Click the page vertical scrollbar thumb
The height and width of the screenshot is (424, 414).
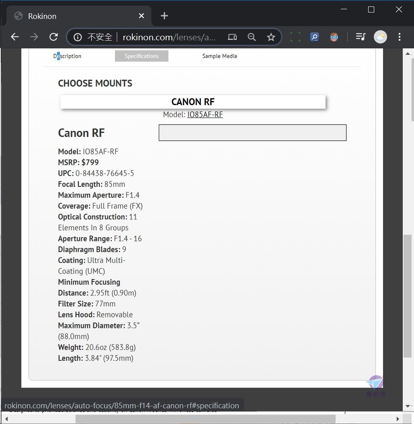pyautogui.click(x=407, y=296)
